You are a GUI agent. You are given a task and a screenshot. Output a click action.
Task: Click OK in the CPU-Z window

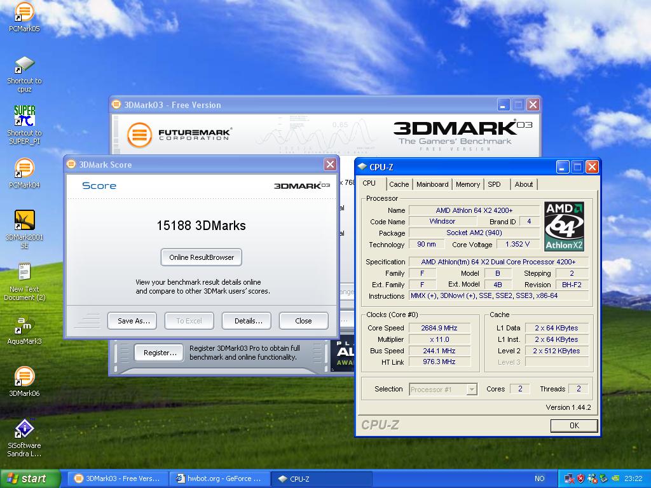[x=574, y=425]
